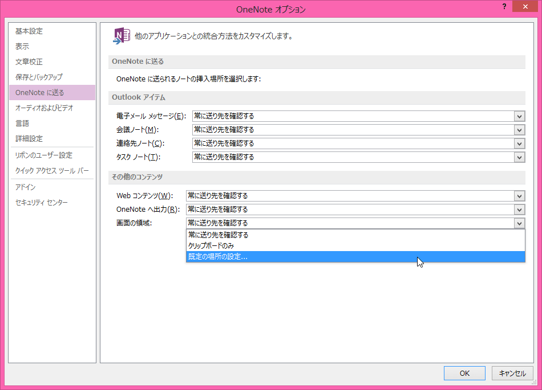Choose 常に送り先を確認する in open list
Image resolution: width=542 pixels, height=390 pixels.
click(x=355, y=235)
